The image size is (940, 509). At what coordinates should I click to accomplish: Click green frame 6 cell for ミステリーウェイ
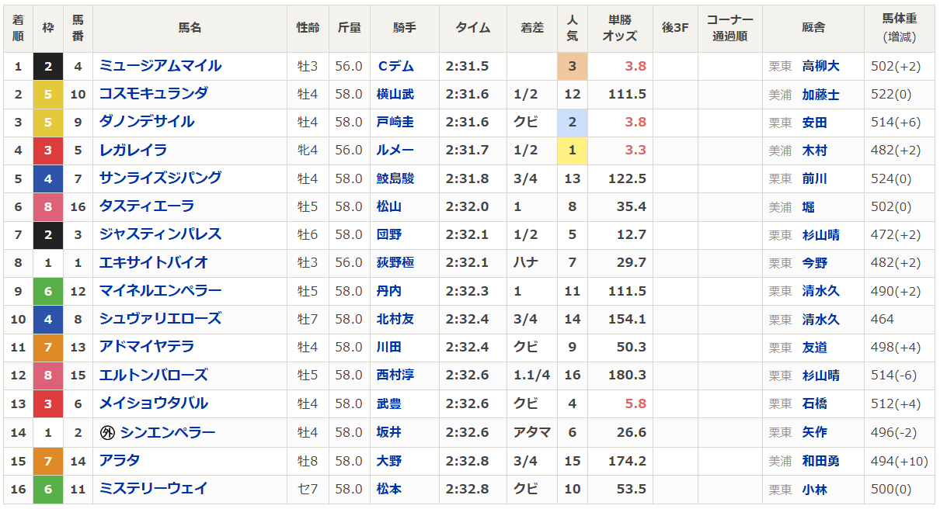click(48, 489)
